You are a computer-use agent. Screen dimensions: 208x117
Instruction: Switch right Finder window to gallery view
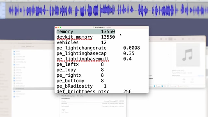pos(175,39)
